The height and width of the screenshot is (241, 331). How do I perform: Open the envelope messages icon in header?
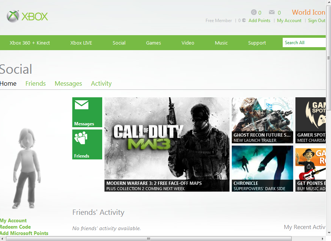coord(272,12)
